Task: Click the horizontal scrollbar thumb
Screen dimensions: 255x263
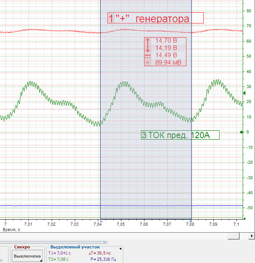Action: [233, 236]
